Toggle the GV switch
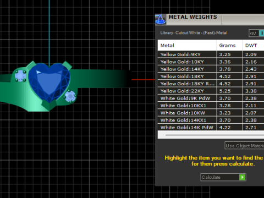The height and width of the screenshot is (198, 264). [257, 33]
